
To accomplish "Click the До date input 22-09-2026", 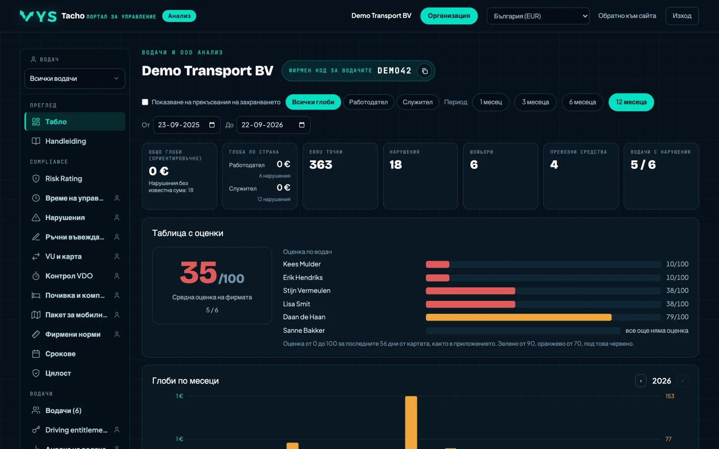I will click(x=273, y=125).
